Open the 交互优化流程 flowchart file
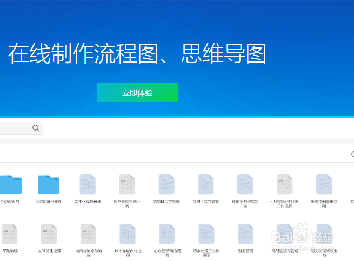The image size is (354, 261). pos(49,233)
